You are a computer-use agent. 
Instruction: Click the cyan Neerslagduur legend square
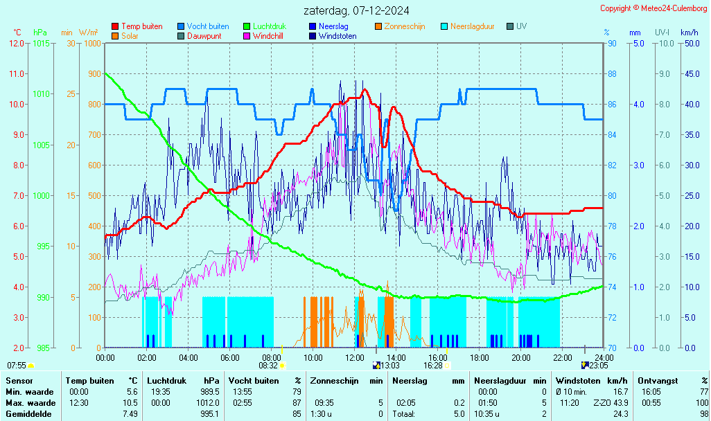click(444, 26)
